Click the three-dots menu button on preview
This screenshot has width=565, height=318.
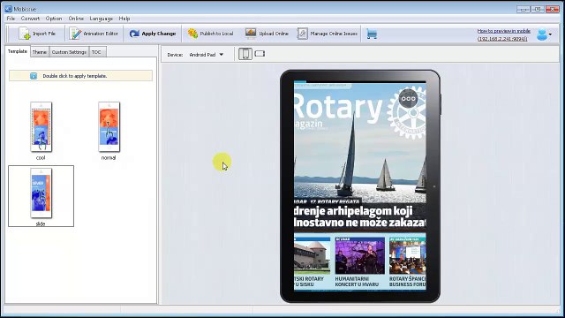[409, 98]
